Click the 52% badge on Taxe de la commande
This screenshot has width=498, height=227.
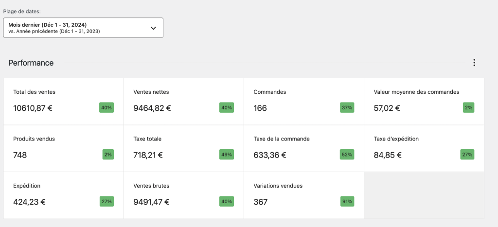(x=347, y=155)
